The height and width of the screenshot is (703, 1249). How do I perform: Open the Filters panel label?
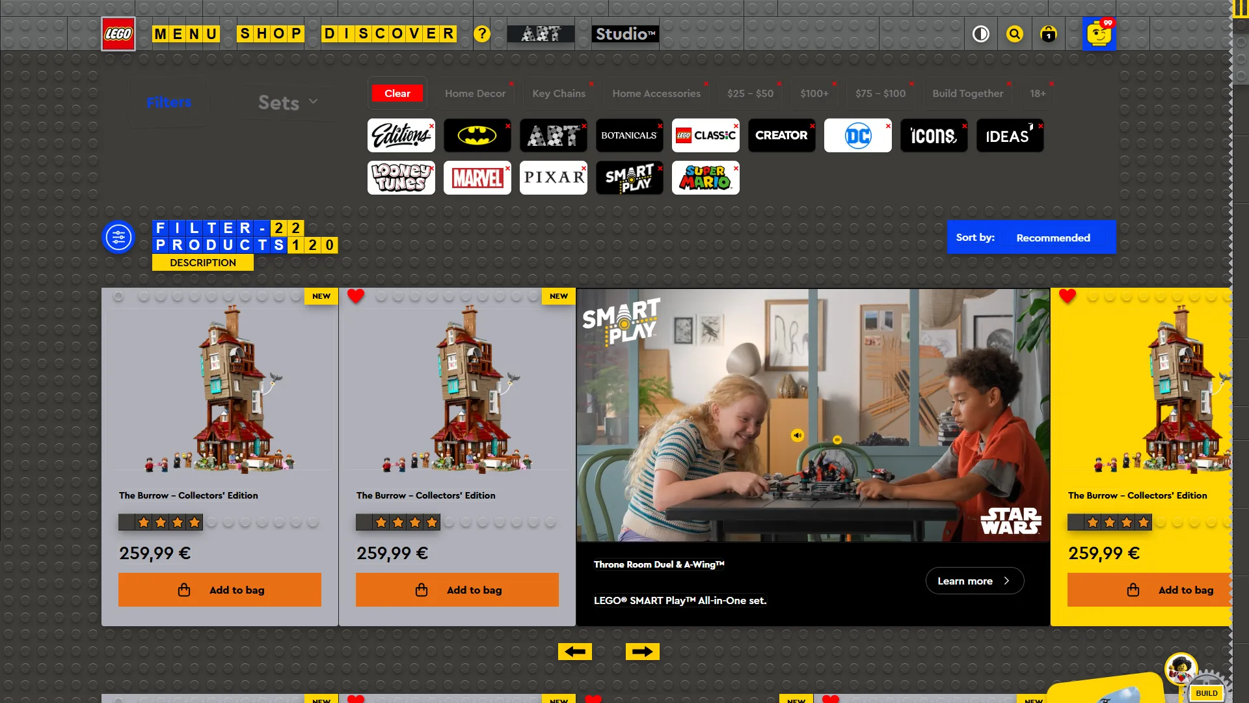click(169, 102)
